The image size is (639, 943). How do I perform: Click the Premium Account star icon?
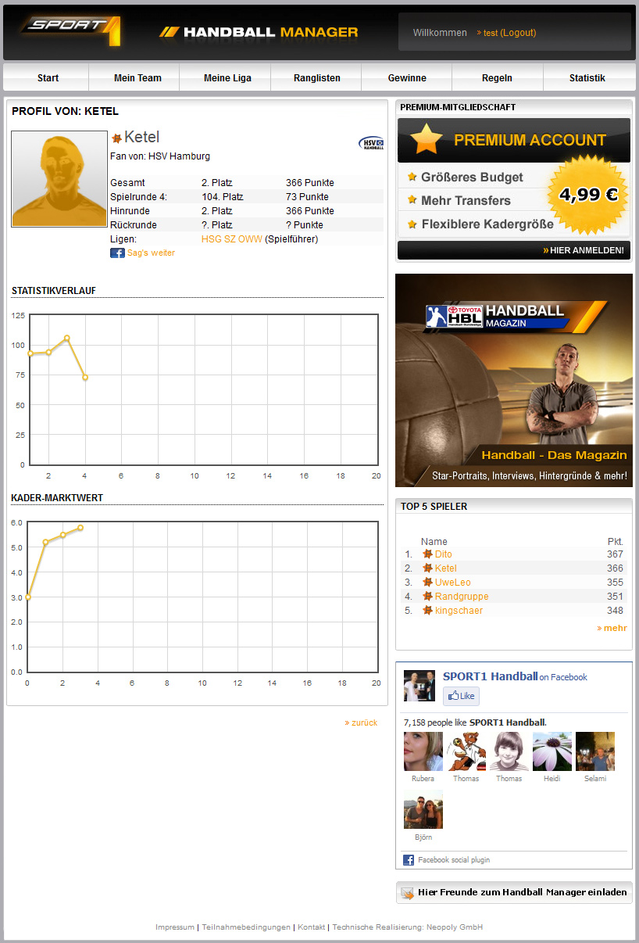tap(427, 140)
